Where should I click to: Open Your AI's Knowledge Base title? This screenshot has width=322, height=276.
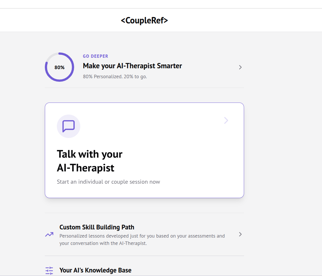click(x=95, y=270)
